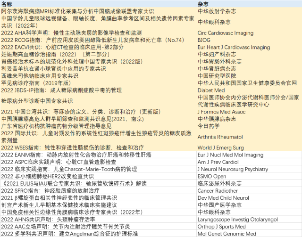
Task: Select the 2022 RCOG指南 title cell
Action: pyautogui.click(x=98, y=40)
